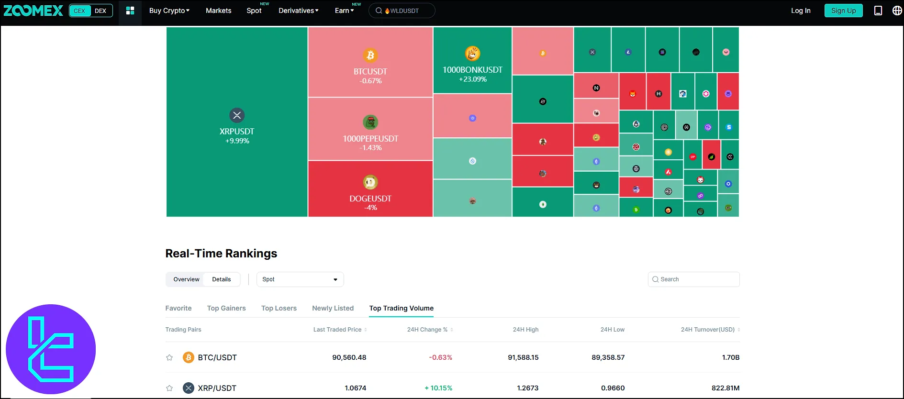Expand the Buy Crypto menu
This screenshot has width=904, height=399.
tap(169, 11)
